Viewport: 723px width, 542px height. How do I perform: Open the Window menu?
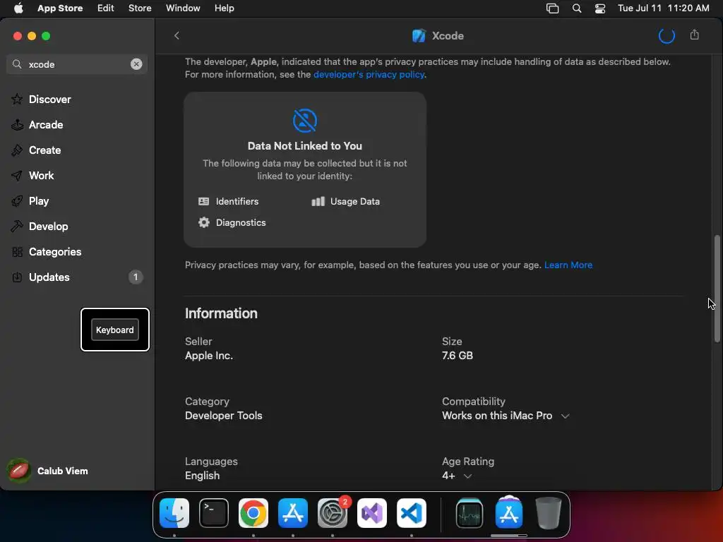[x=183, y=8]
